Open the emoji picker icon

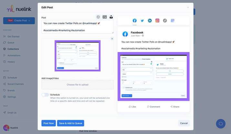tap(98, 17)
